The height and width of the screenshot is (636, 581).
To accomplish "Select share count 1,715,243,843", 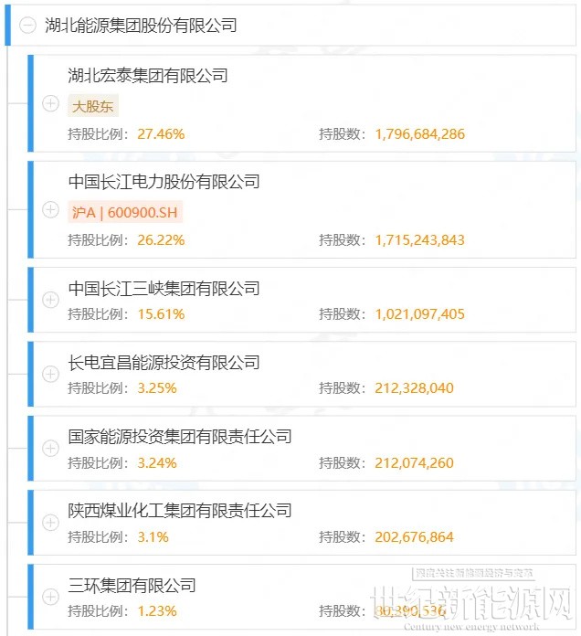I will point(420,239).
